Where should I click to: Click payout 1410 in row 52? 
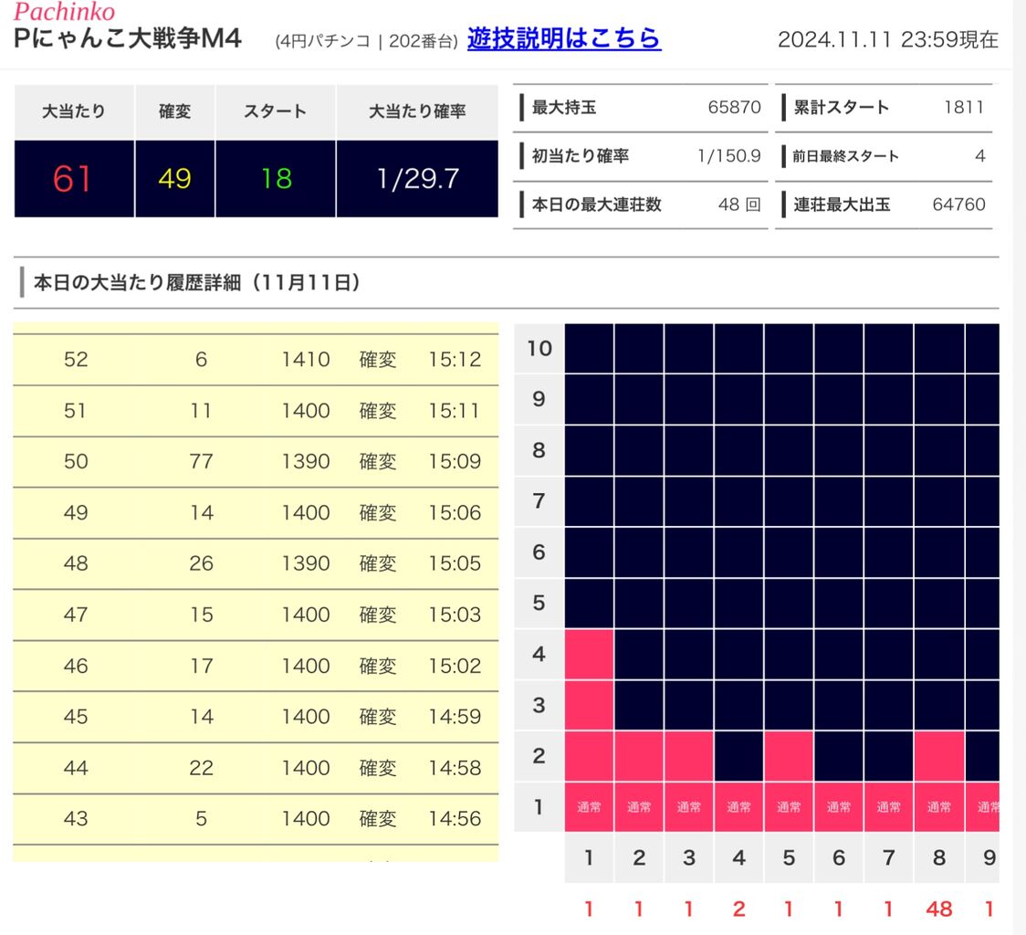coord(306,360)
